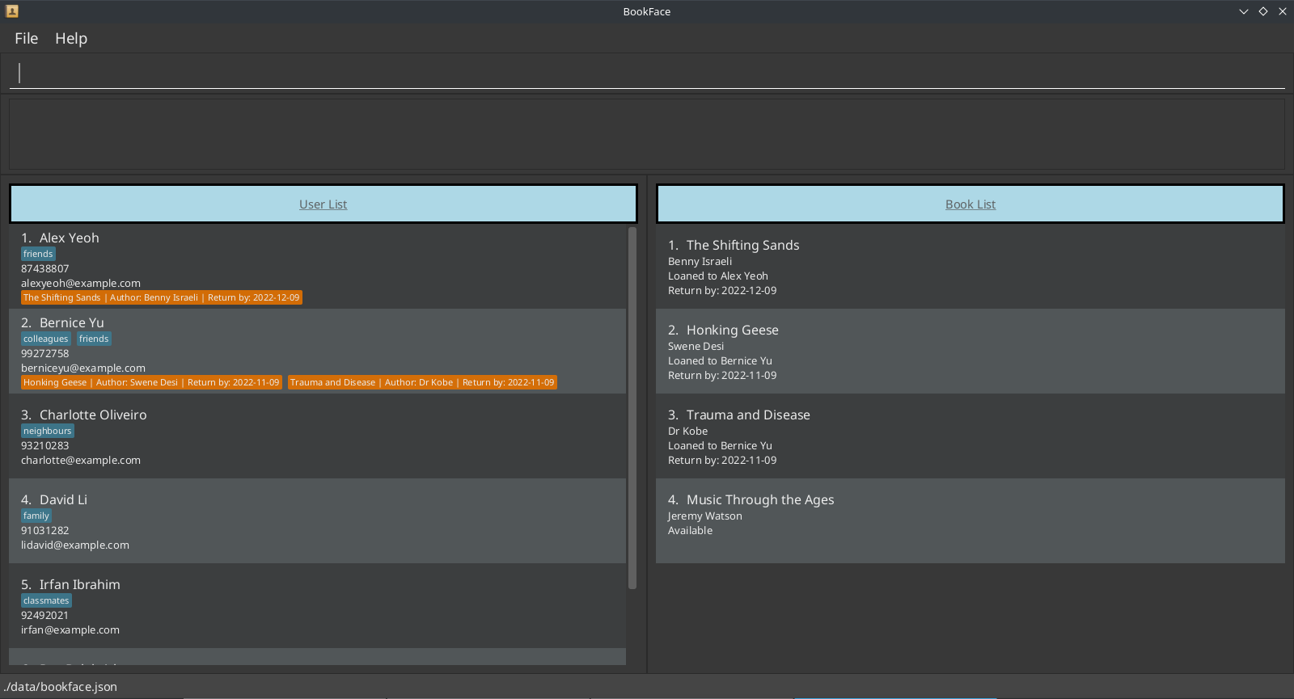1294x699 pixels.
Task: Click the Book List header
Action: point(970,204)
